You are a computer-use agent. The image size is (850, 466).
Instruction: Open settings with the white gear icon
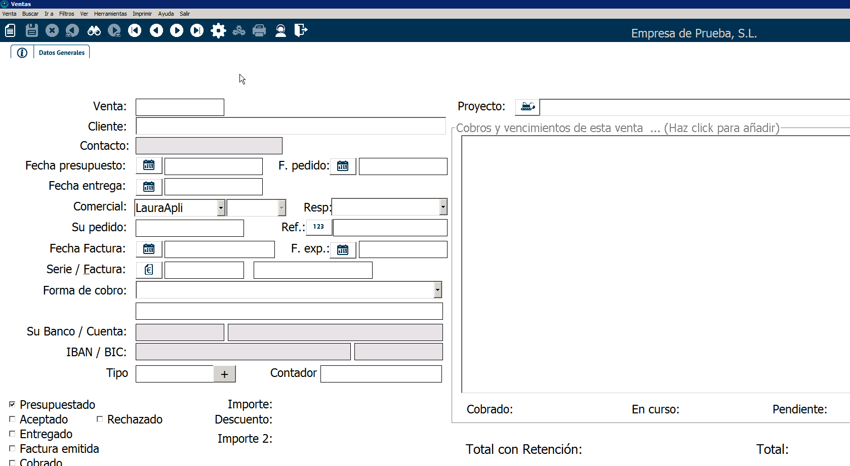(218, 31)
